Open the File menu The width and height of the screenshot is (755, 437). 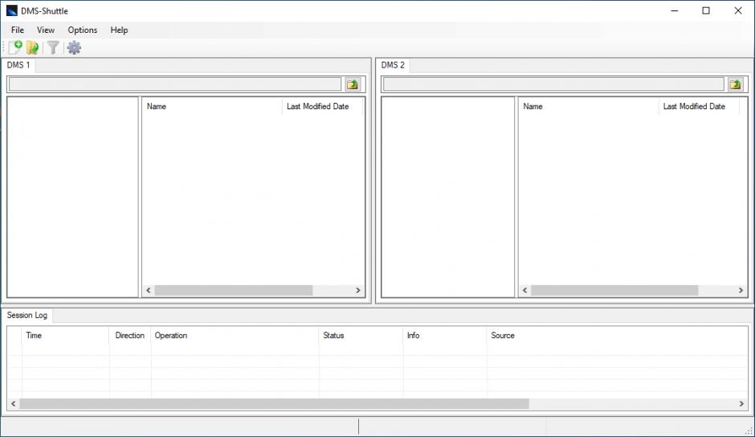pos(18,30)
